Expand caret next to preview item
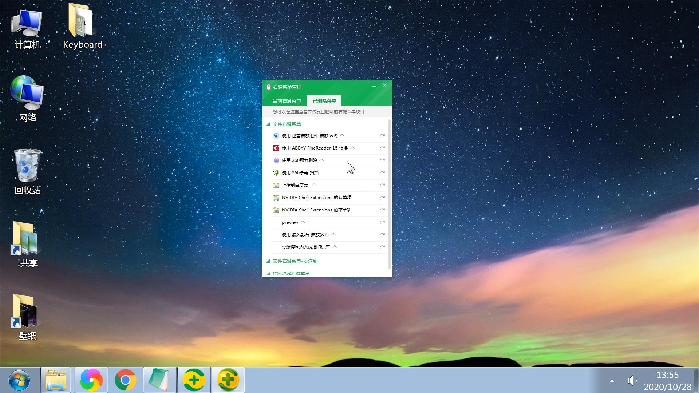The image size is (699, 393). [303, 222]
